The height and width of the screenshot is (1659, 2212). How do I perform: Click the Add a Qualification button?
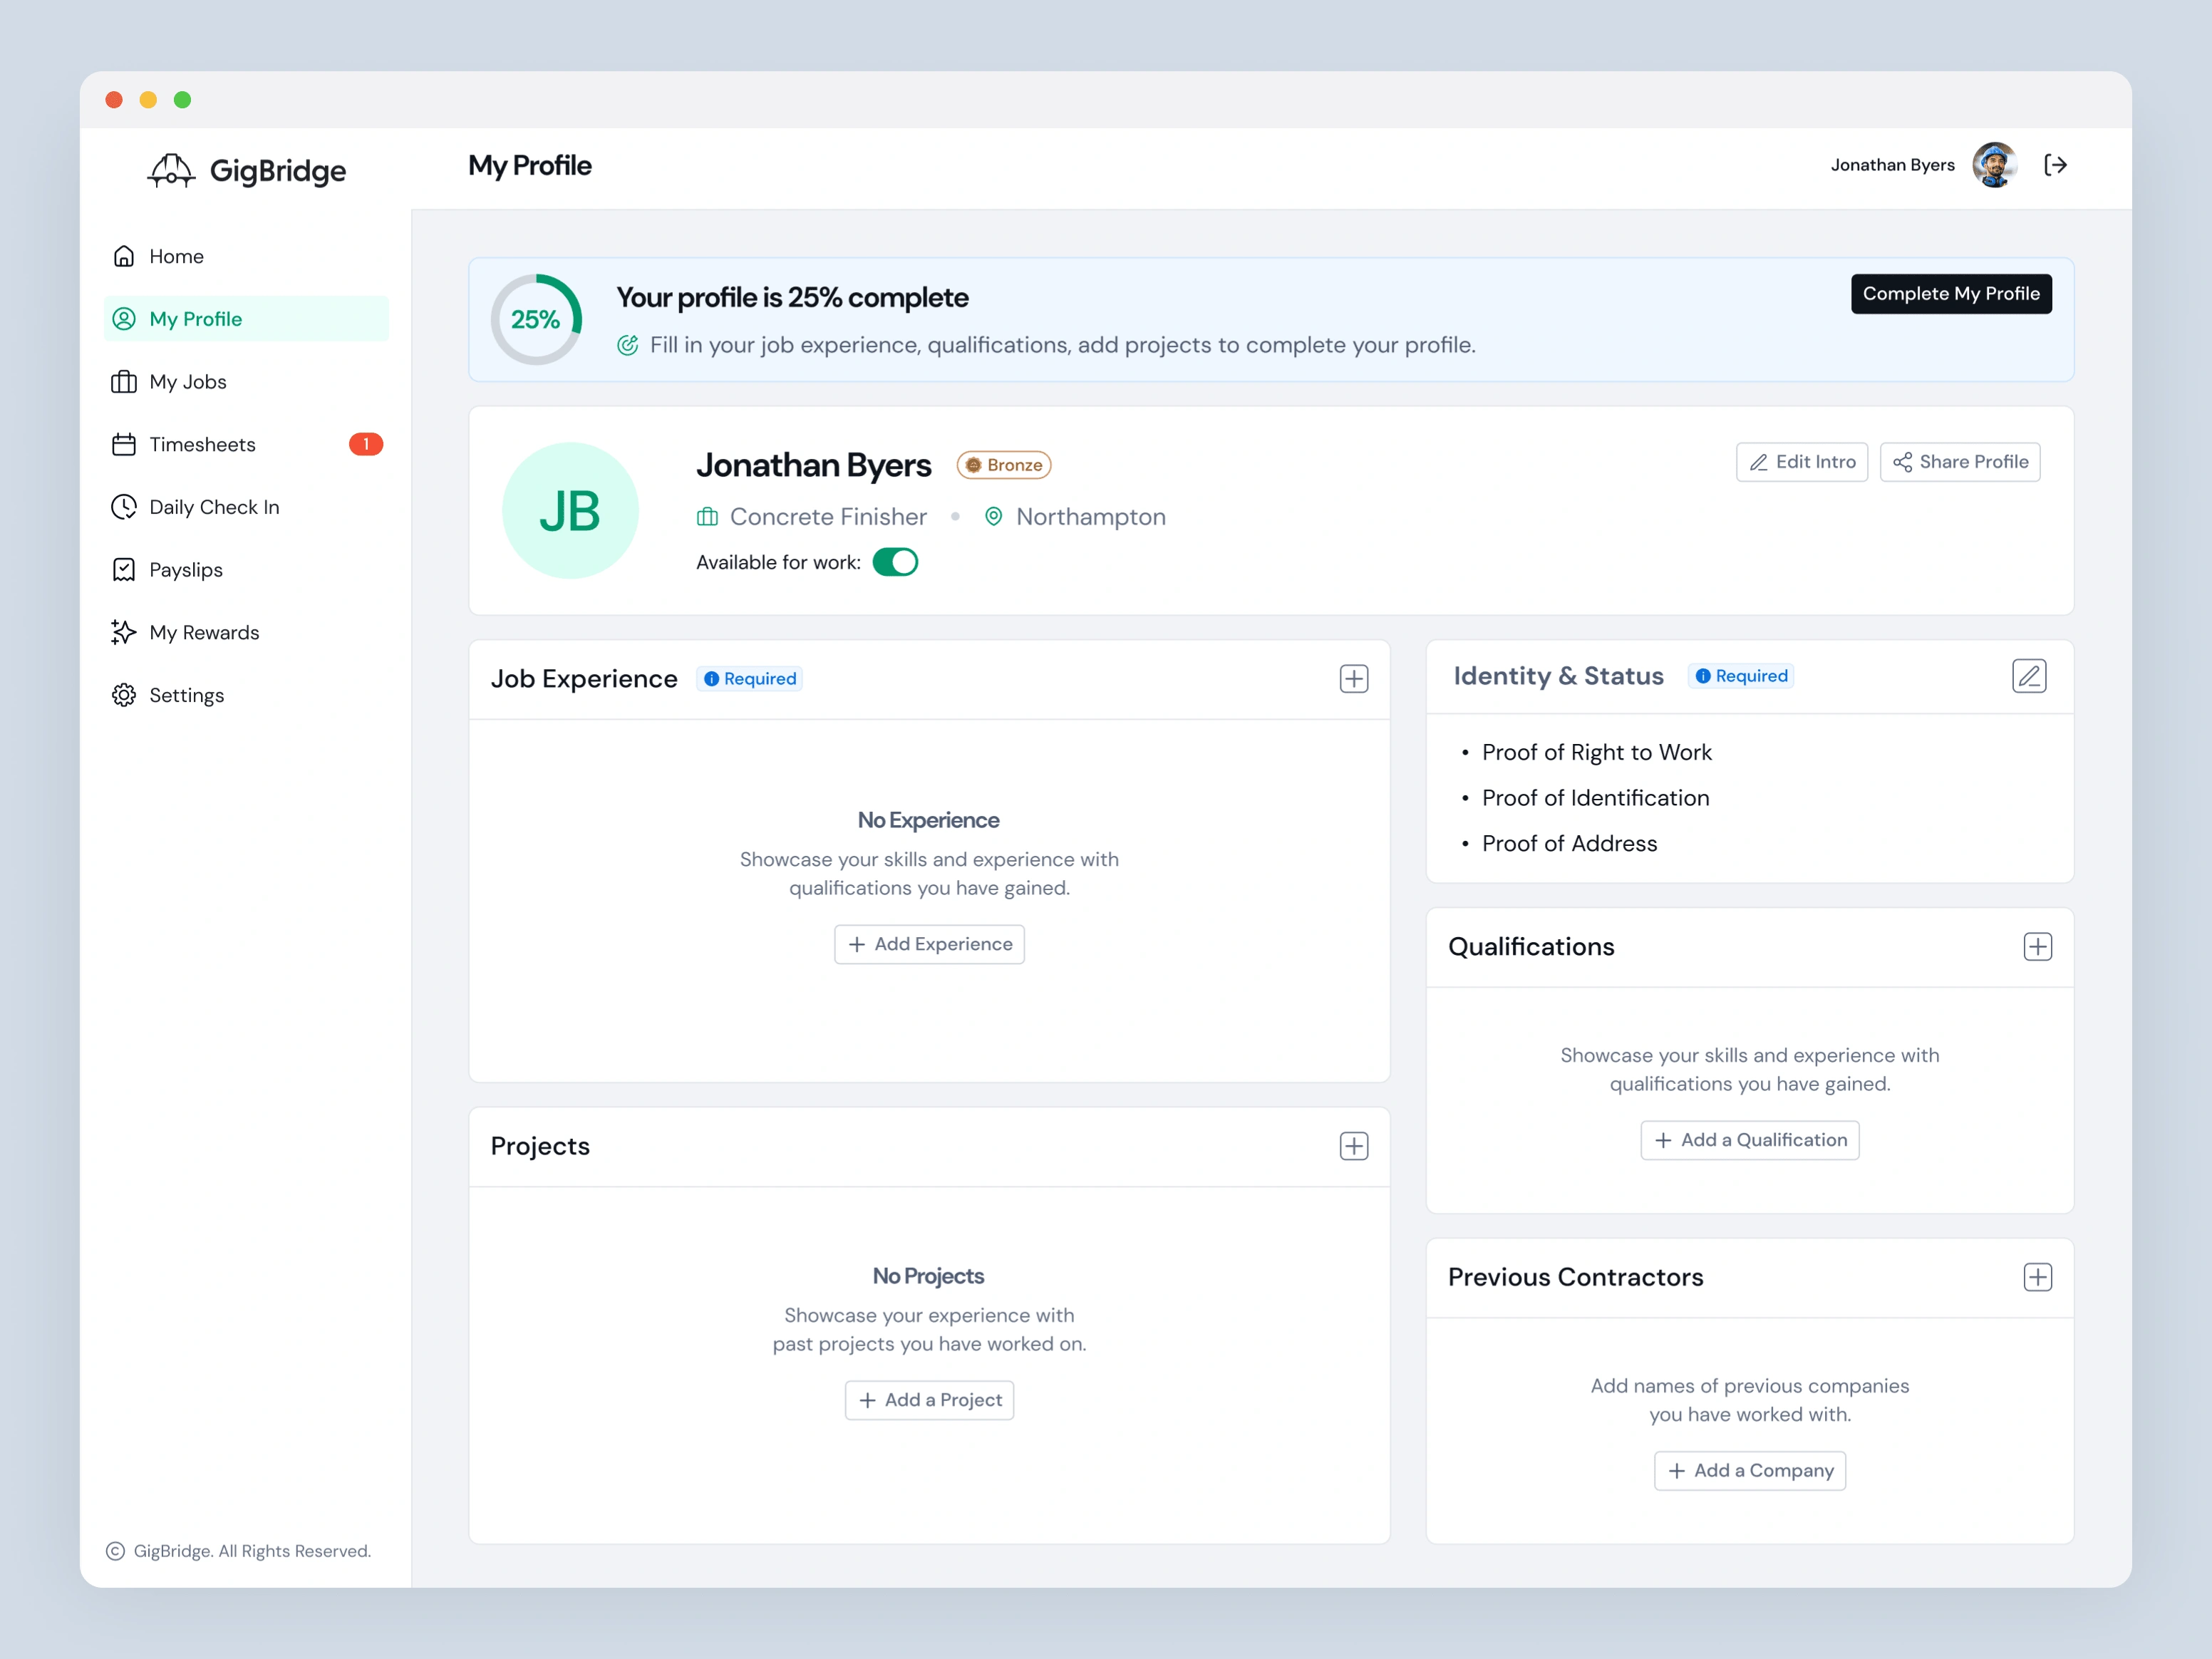[1749, 1140]
